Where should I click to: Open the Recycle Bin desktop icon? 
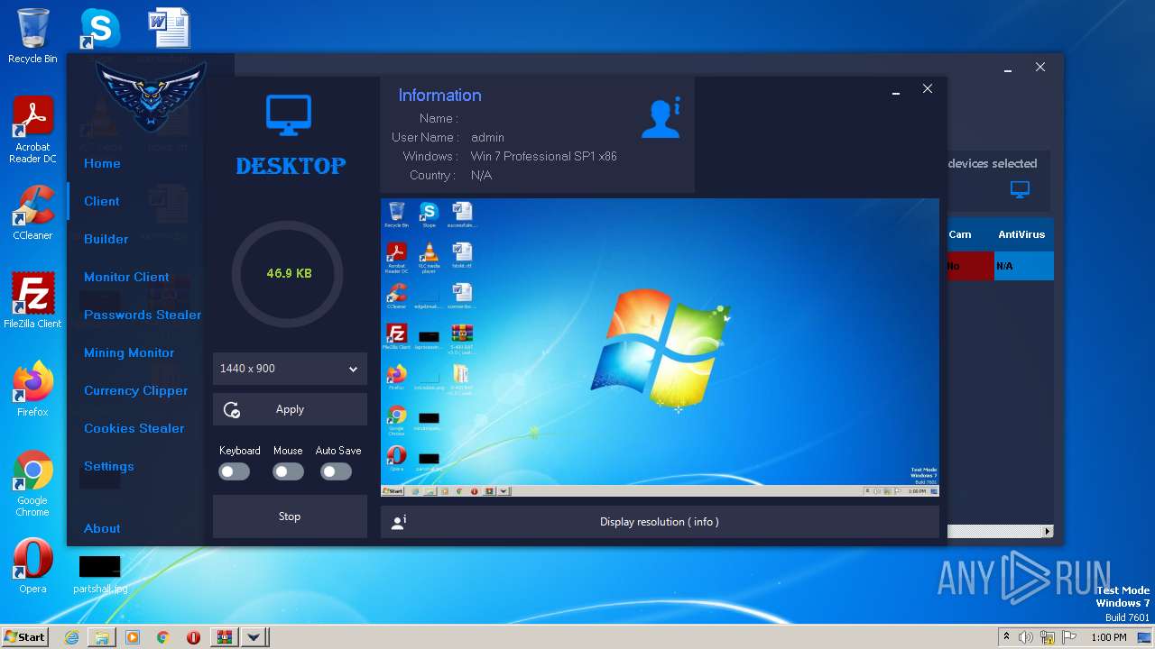[x=32, y=36]
